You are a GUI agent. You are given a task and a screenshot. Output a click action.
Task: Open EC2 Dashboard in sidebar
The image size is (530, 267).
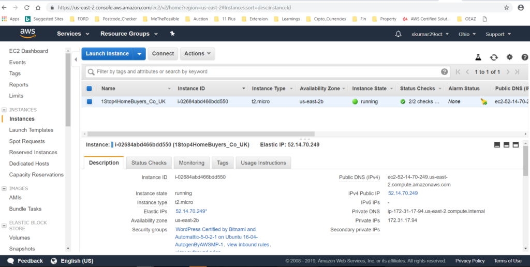[x=28, y=51]
